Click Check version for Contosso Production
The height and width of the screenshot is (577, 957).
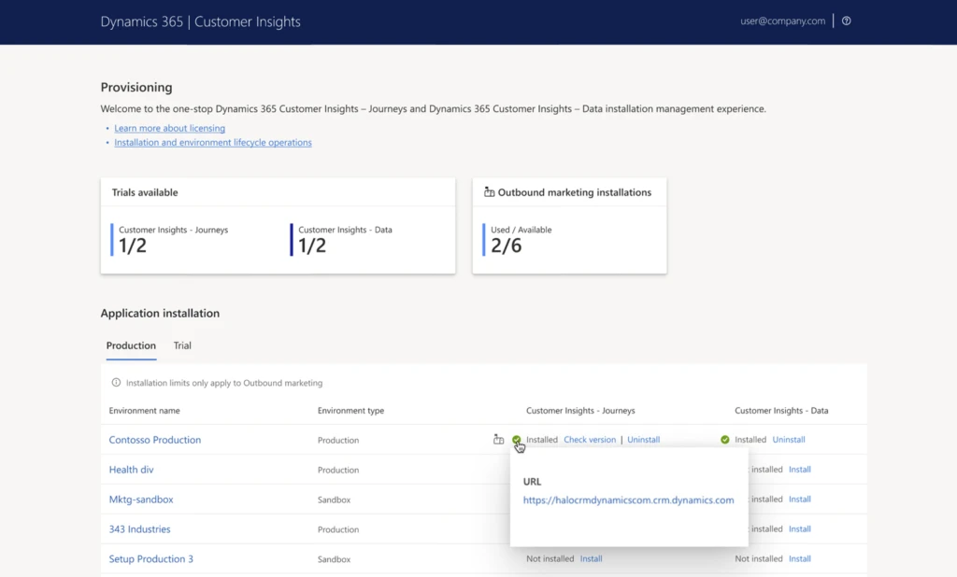click(x=590, y=440)
